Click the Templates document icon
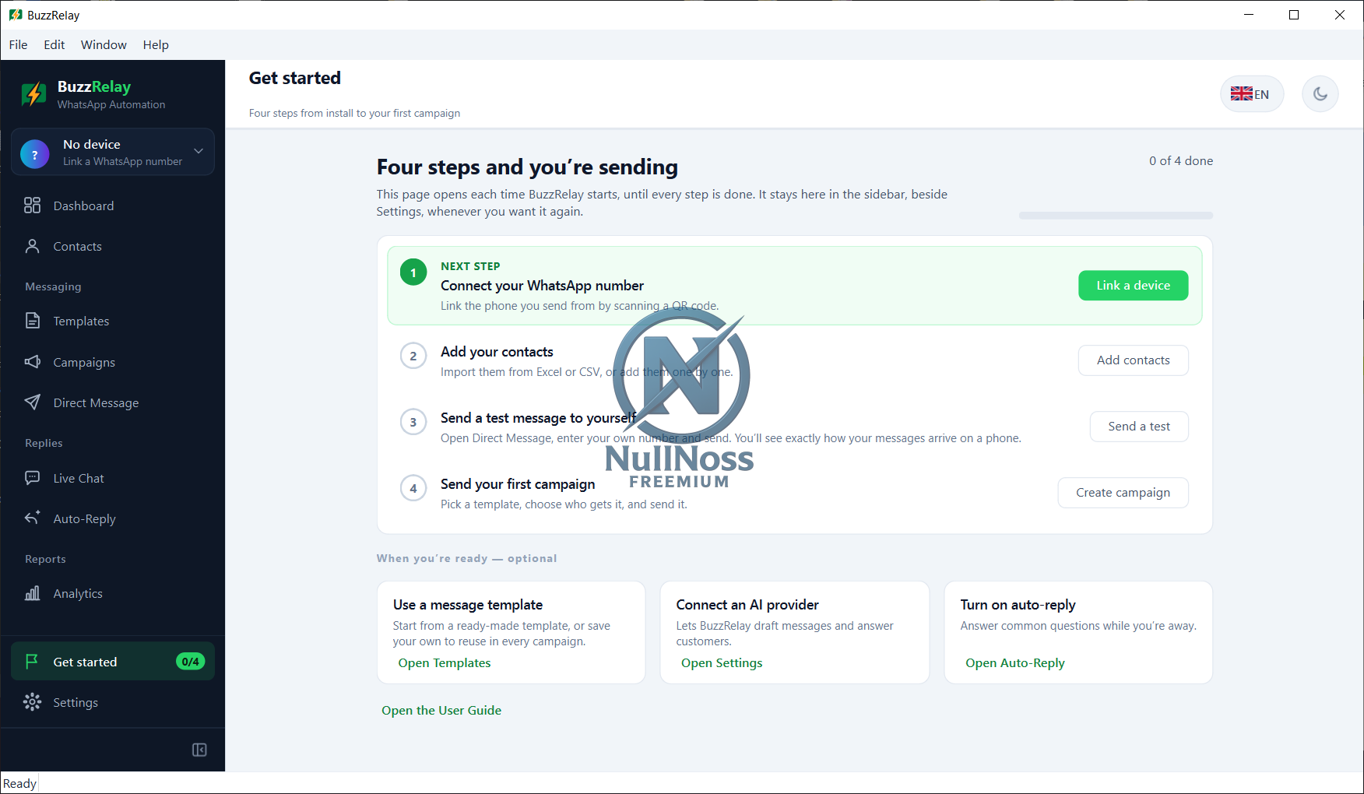The height and width of the screenshot is (794, 1364). (32, 321)
